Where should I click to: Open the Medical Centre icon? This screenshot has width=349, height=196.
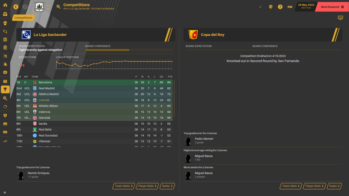5,72
